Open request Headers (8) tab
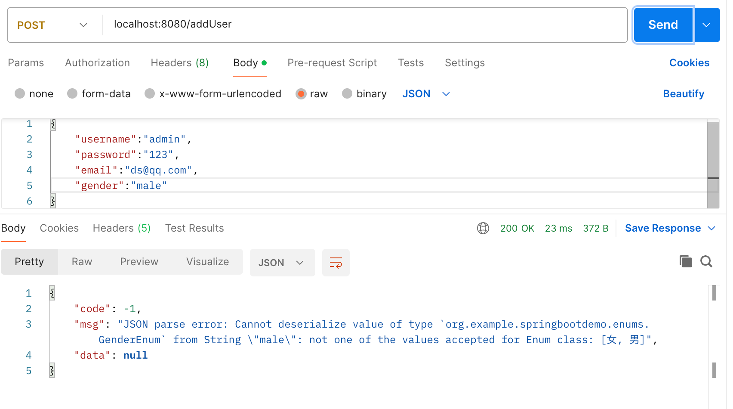This screenshot has height=409, width=733. (x=180, y=63)
